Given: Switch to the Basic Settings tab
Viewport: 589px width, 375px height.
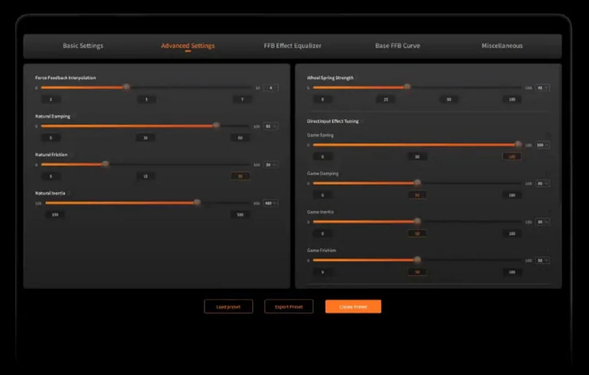Looking at the screenshot, I should click(83, 46).
